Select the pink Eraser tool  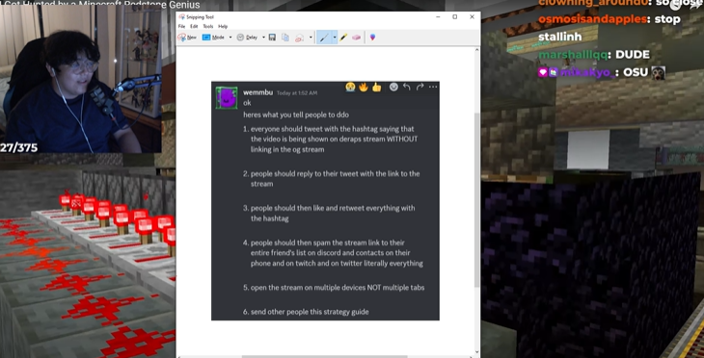click(x=357, y=38)
